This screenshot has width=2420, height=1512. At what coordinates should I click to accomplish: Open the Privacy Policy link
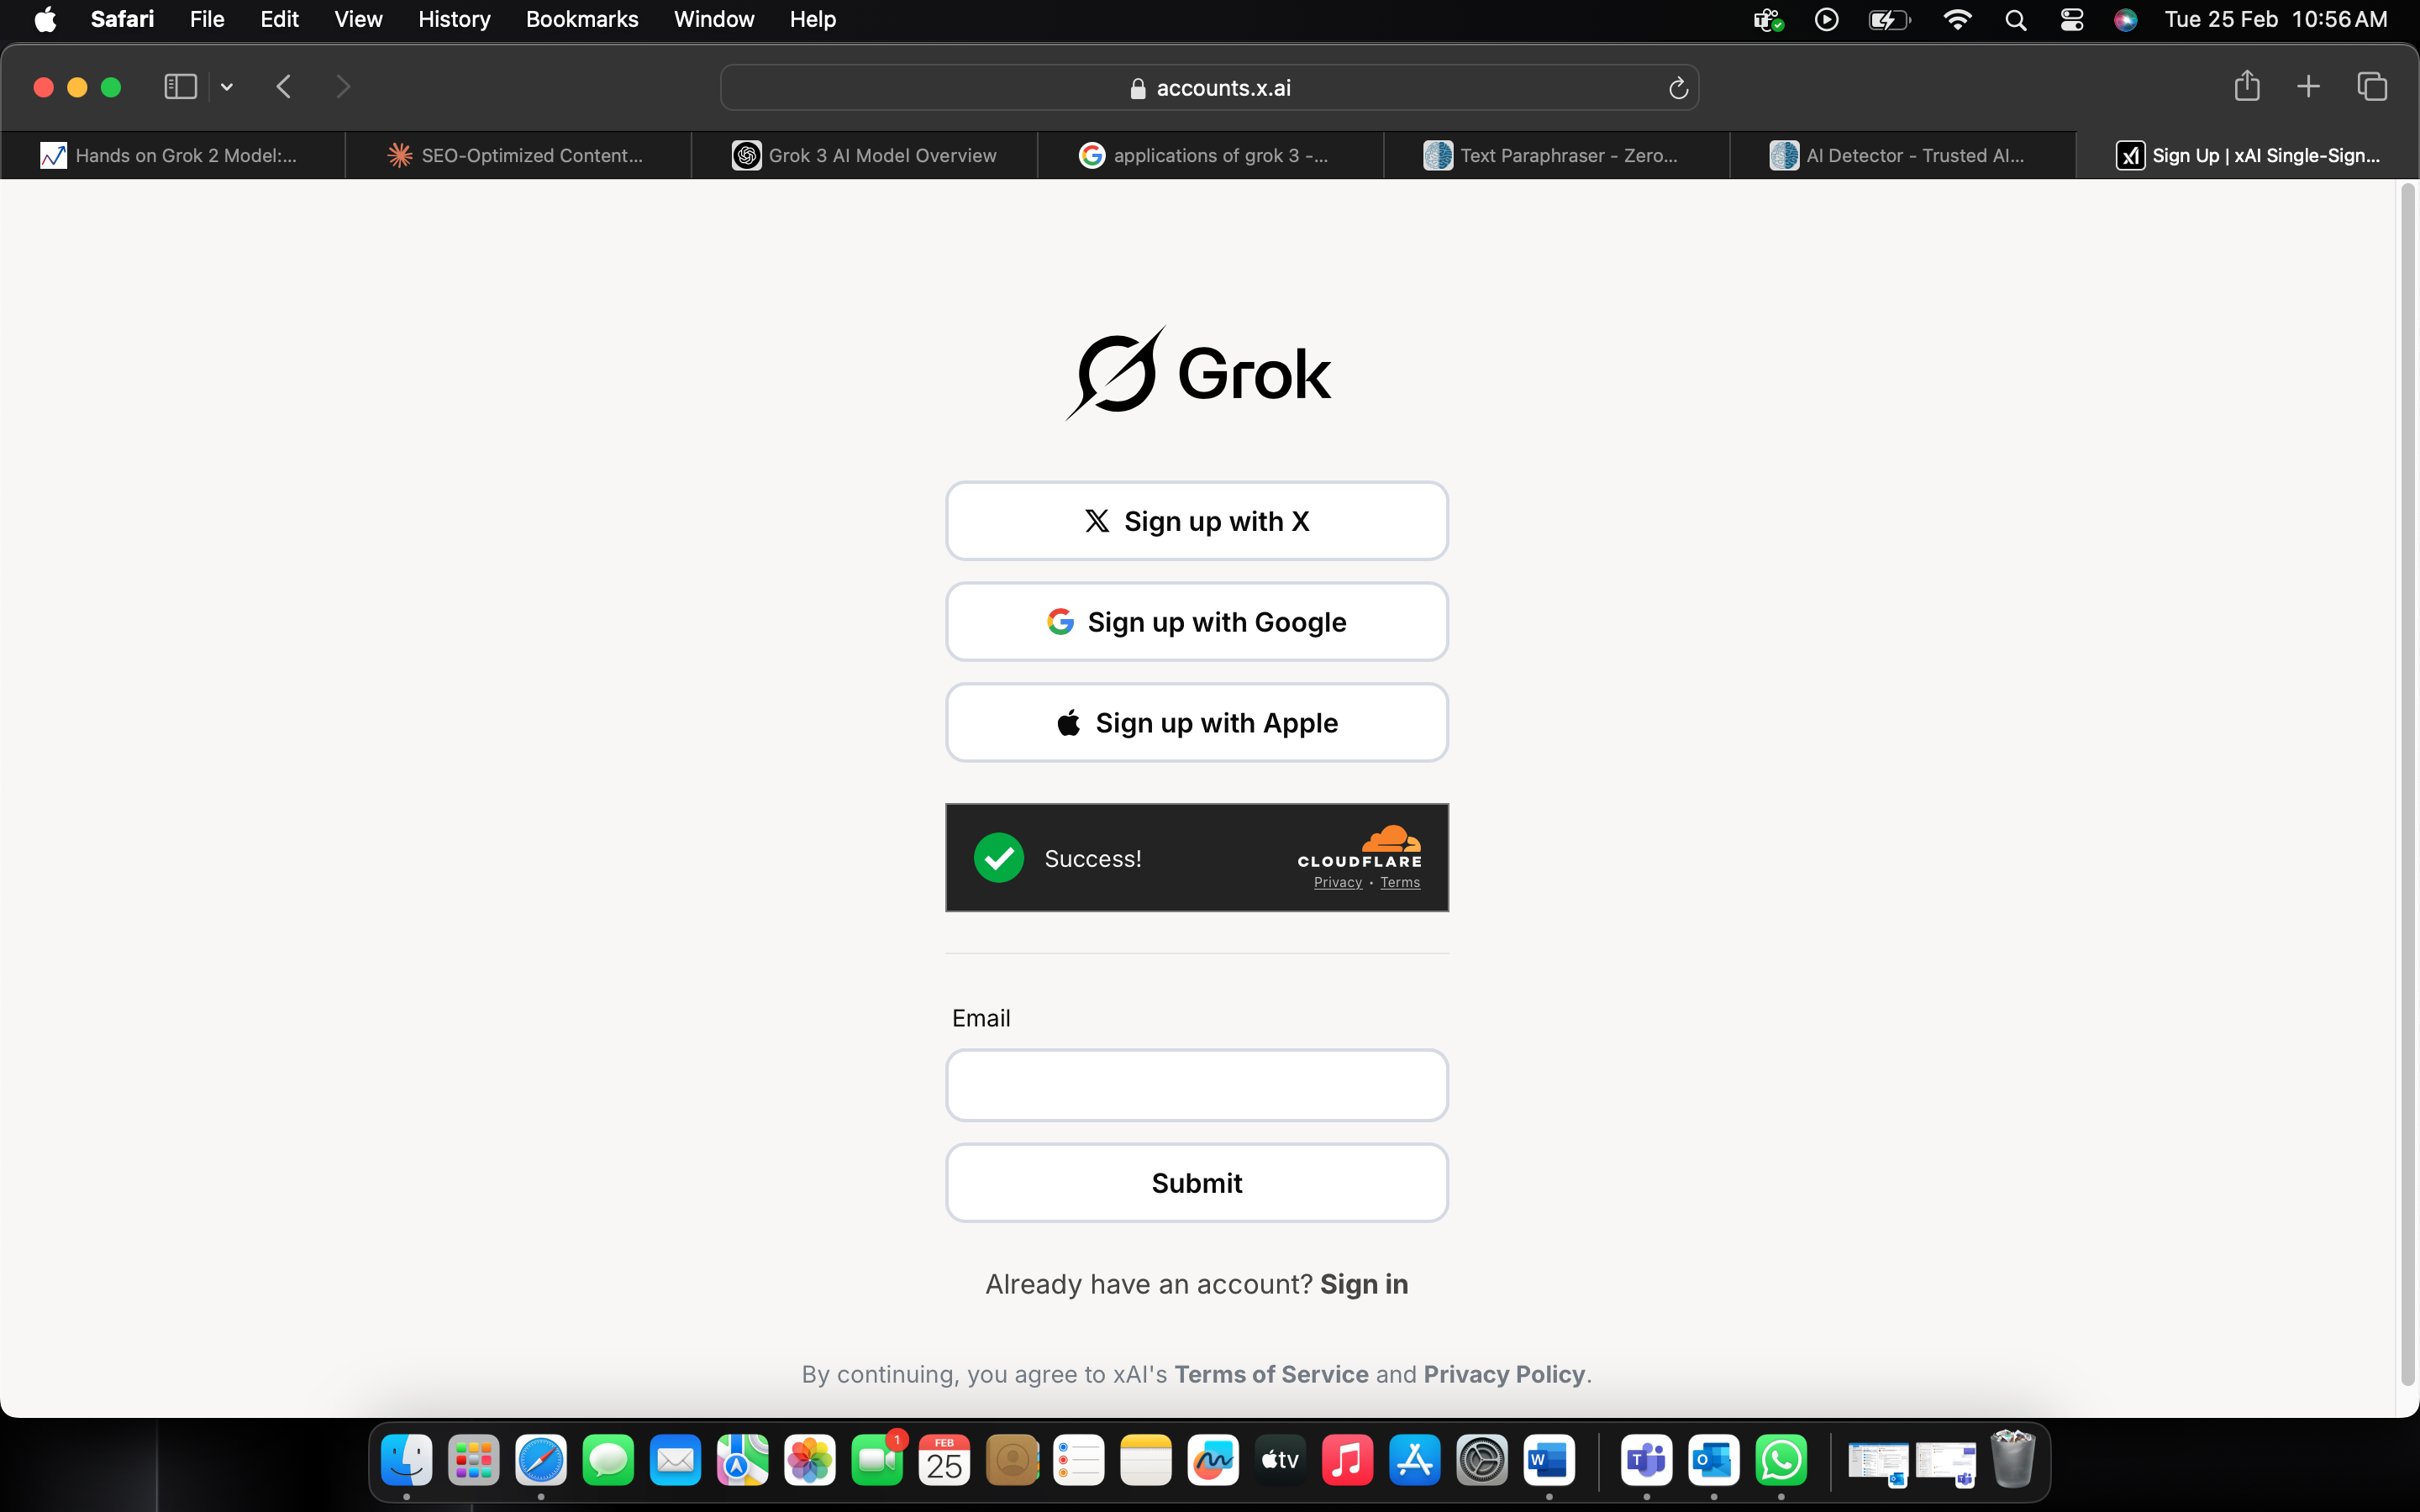click(1504, 1374)
